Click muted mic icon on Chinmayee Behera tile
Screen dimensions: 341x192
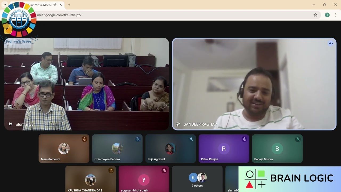pyautogui.click(x=138, y=139)
